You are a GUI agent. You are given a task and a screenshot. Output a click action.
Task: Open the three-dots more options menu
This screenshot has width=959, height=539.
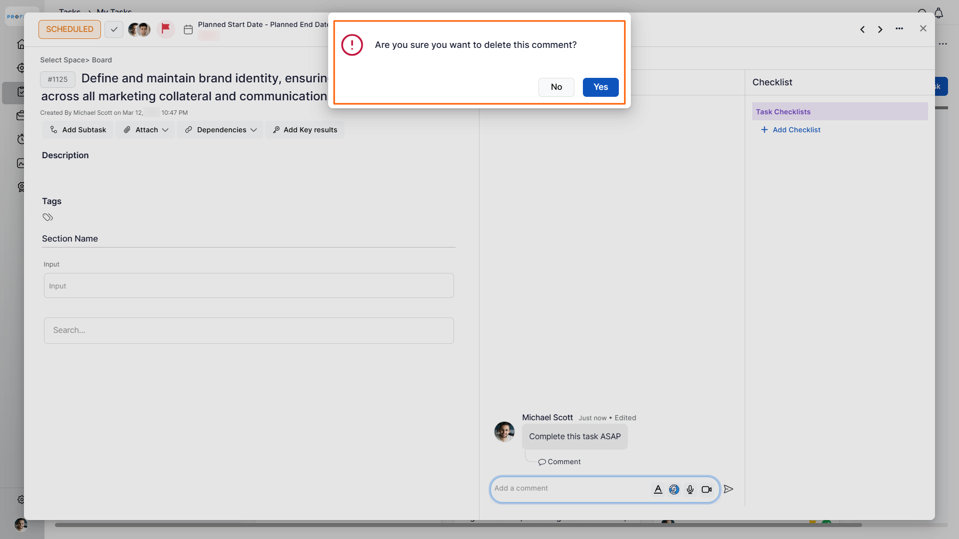(899, 29)
